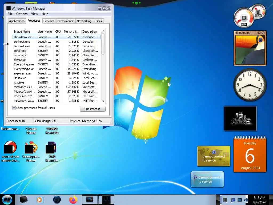The width and height of the screenshot is (273, 205).
Task: Click the CPU meter gadget dial
Action: 244,18
